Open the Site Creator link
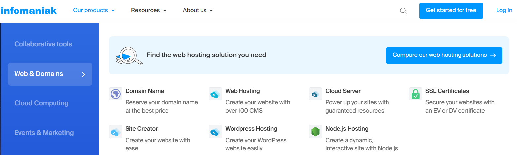 [141, 129]
